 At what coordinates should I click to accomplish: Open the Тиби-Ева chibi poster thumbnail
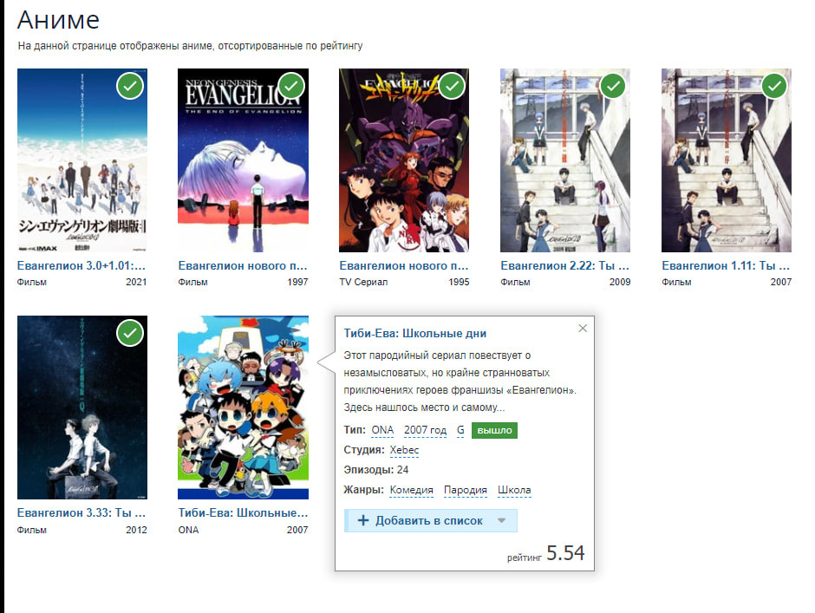coord(244,408)
